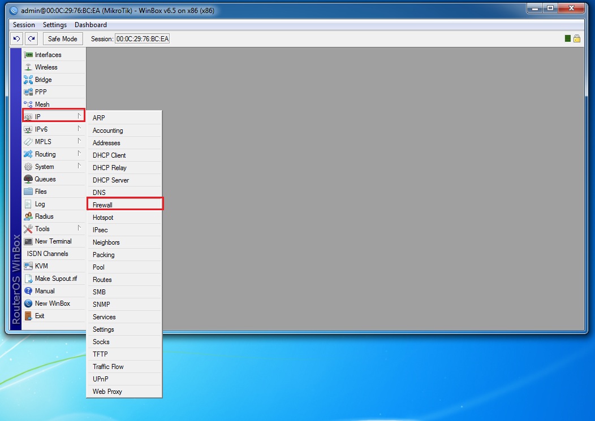Open Hotspot entry

124,218
